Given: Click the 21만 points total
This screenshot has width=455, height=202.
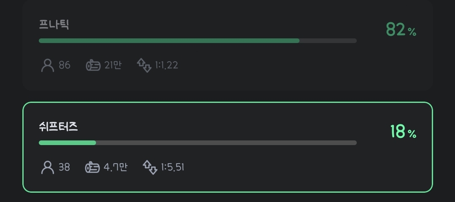Looking at the screenshot, I should tap(113, 65).
